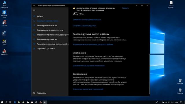Click the shield icon beside Защита от вирусов
The image size is (185, 104).
click(x=34, y=21)
